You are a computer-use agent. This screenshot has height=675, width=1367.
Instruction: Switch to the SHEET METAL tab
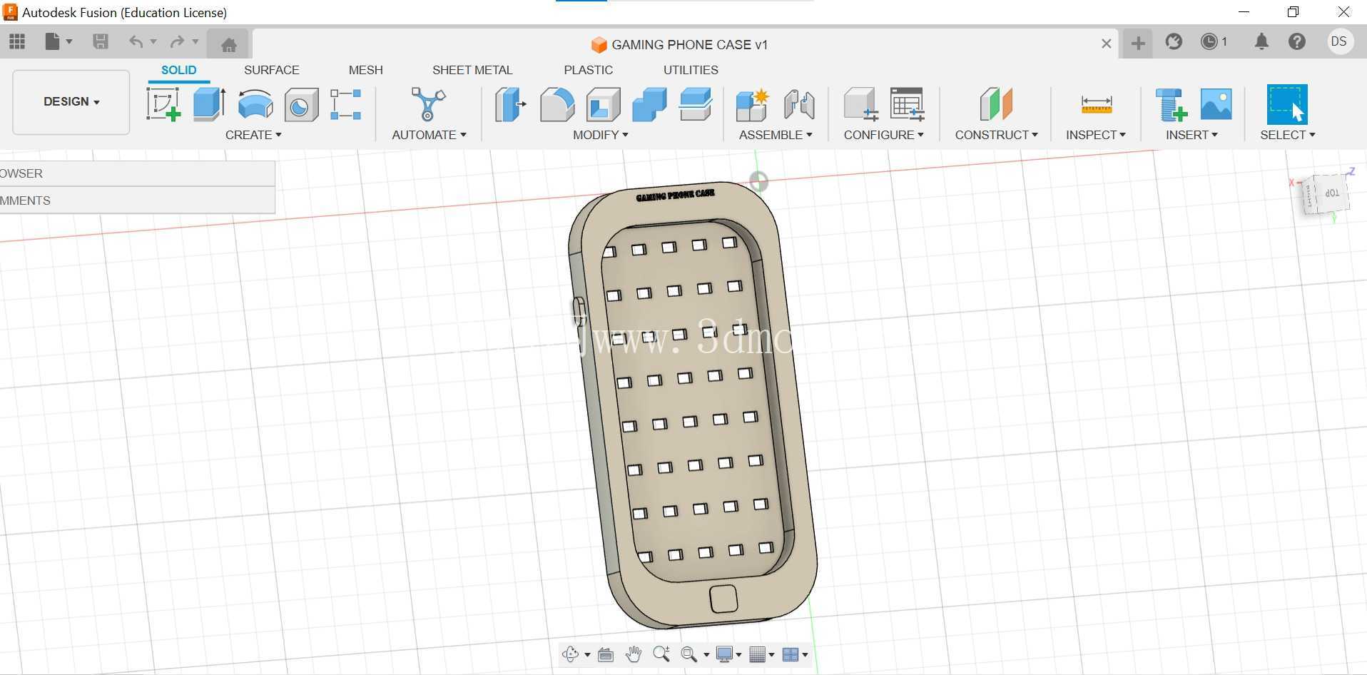[472, 70]
